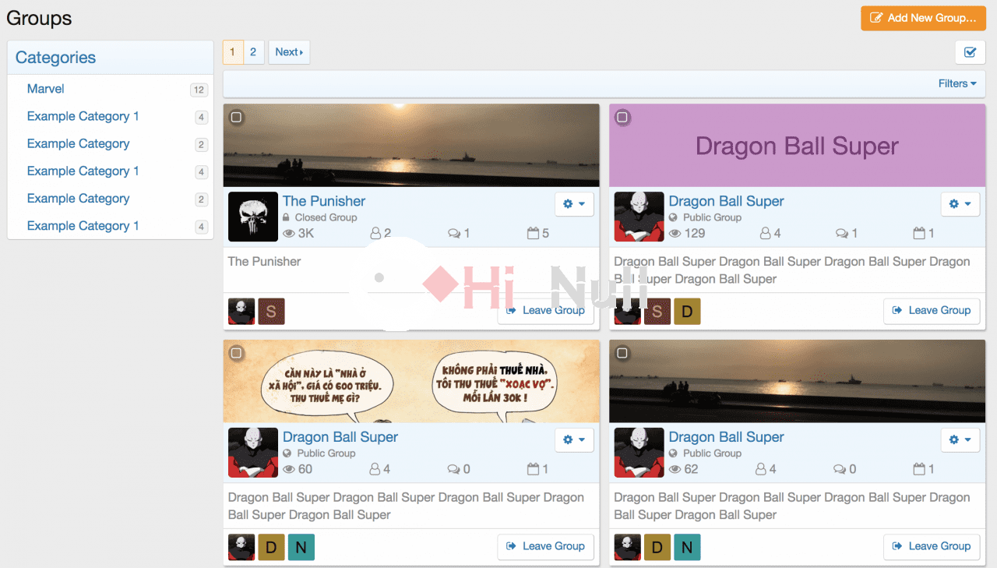Leave The Punisher group
The width and height of the screenshot is (997, 568).
[x=545, y=310]
